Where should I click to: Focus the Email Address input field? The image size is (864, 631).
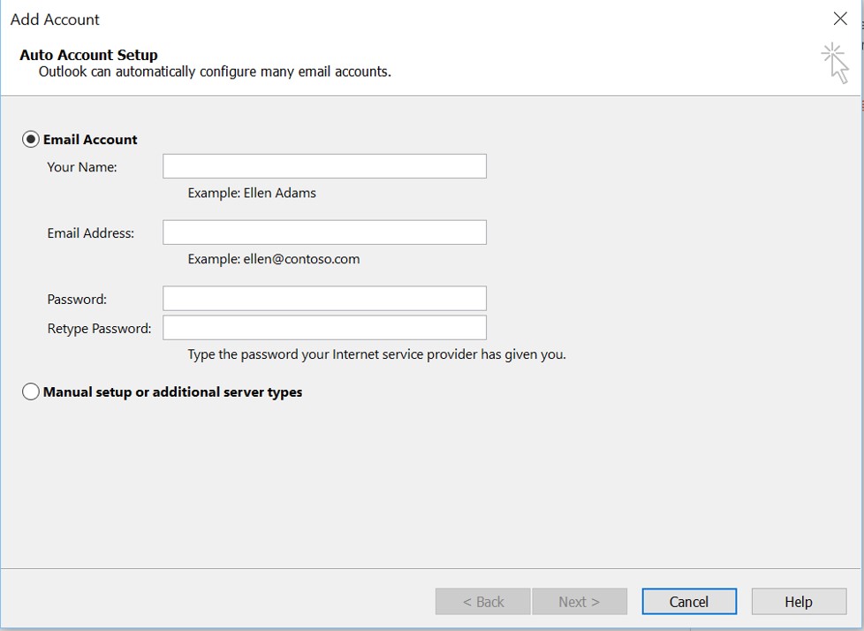click(x=324, y=232)
